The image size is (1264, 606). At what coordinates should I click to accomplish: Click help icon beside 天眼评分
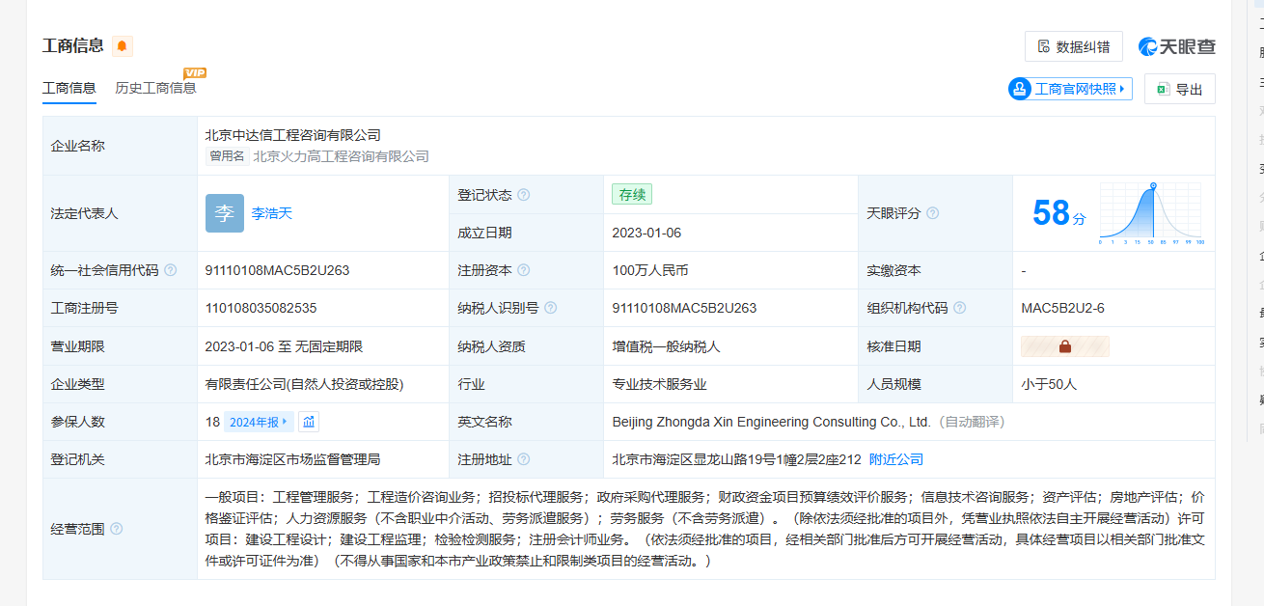933,213
